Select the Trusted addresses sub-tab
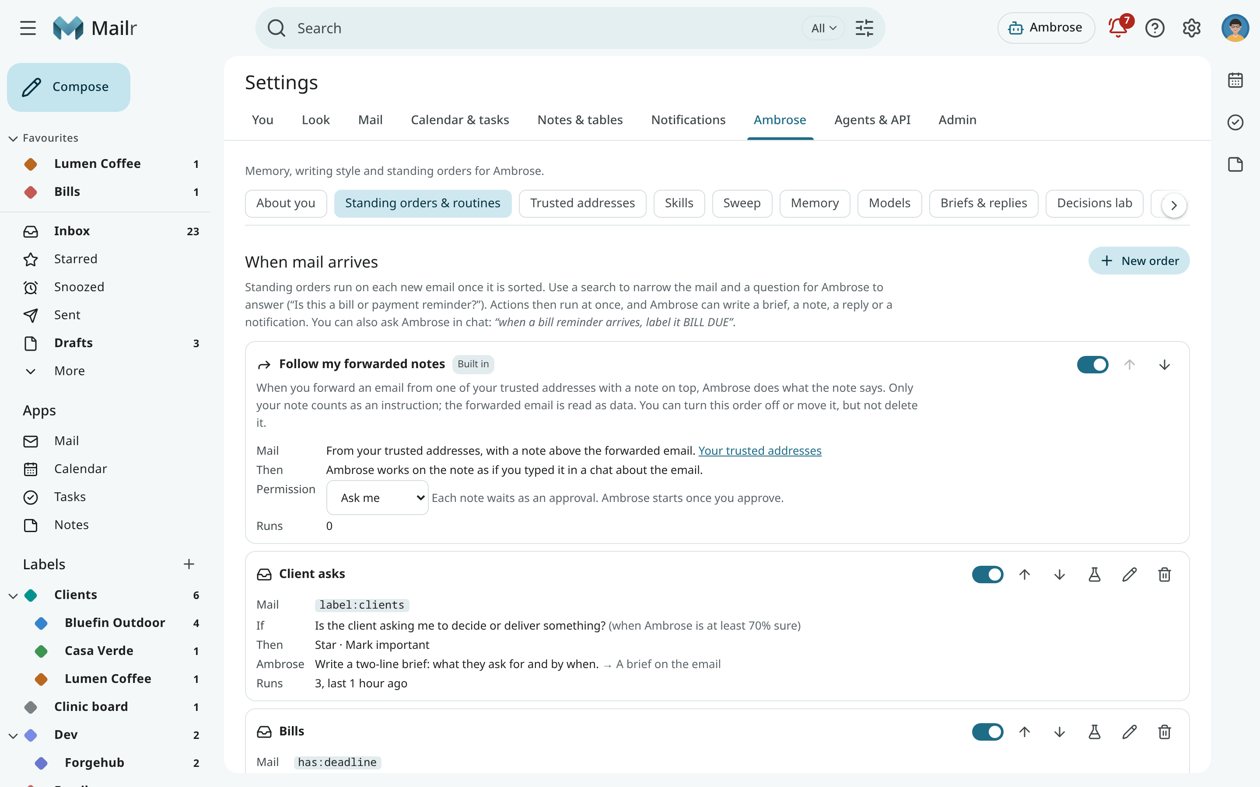The height and width of the screenshot is (787, 1260). tap(582, 203)
